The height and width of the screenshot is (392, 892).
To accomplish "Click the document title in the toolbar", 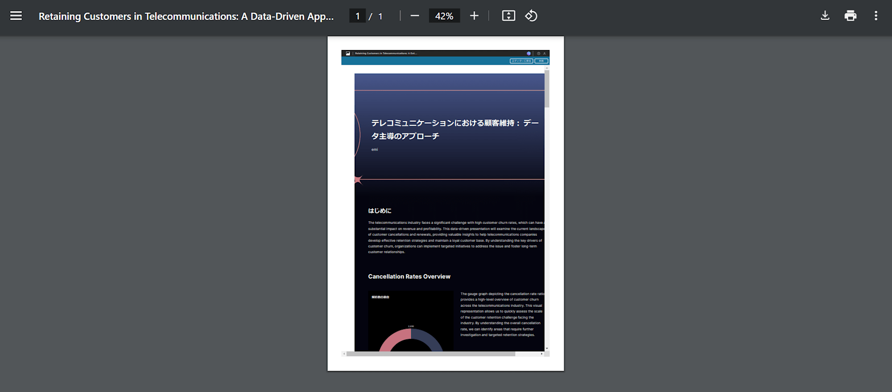I will (186, 16).
